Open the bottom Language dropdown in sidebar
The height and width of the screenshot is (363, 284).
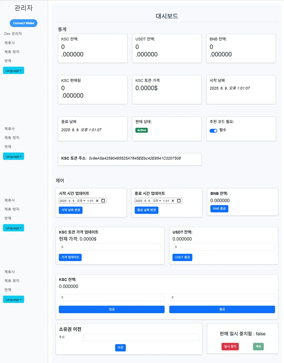[13, 299]
